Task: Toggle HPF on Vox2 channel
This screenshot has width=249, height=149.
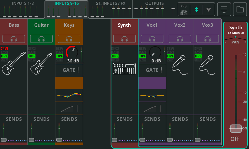Action: click(170, 56)
